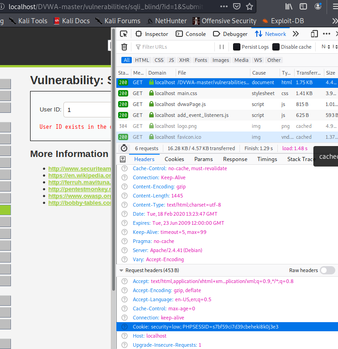Filter requests by Media
Image resolution: width=338 pixels, height=349 pixels.
241,60
